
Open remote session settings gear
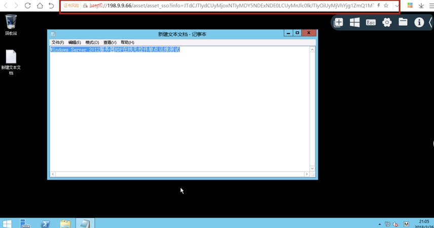[x=387, y=22]
